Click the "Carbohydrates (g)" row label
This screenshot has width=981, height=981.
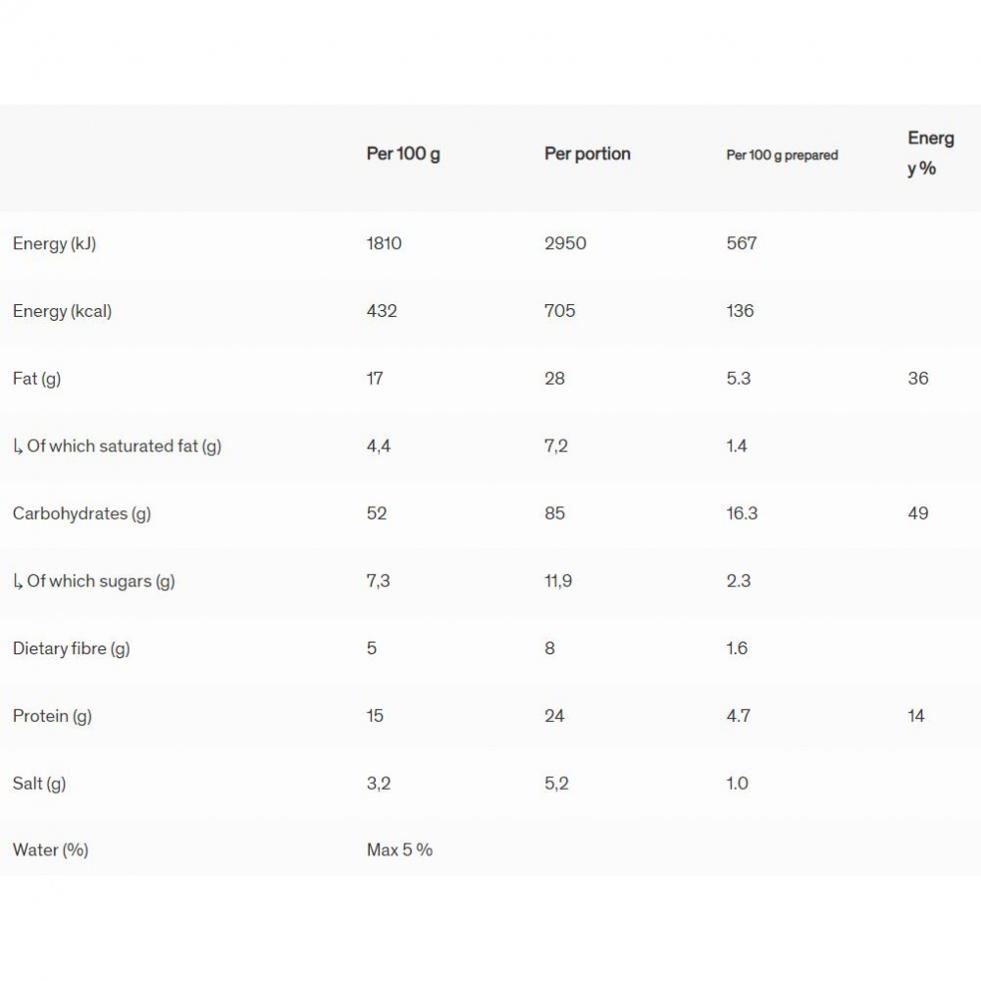81,513
